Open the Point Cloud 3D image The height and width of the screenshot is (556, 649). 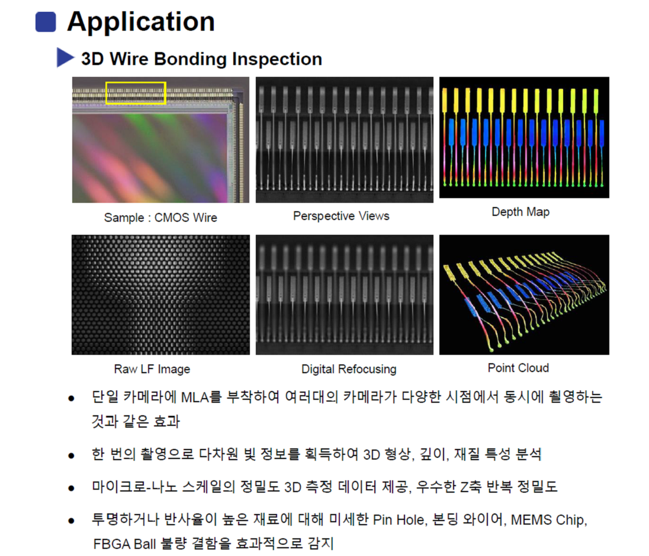pos(523,295)
